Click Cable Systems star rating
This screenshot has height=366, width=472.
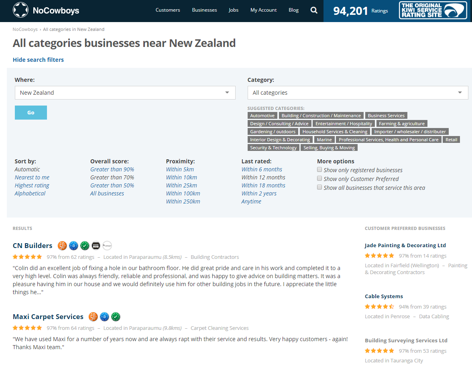point(380,307)
